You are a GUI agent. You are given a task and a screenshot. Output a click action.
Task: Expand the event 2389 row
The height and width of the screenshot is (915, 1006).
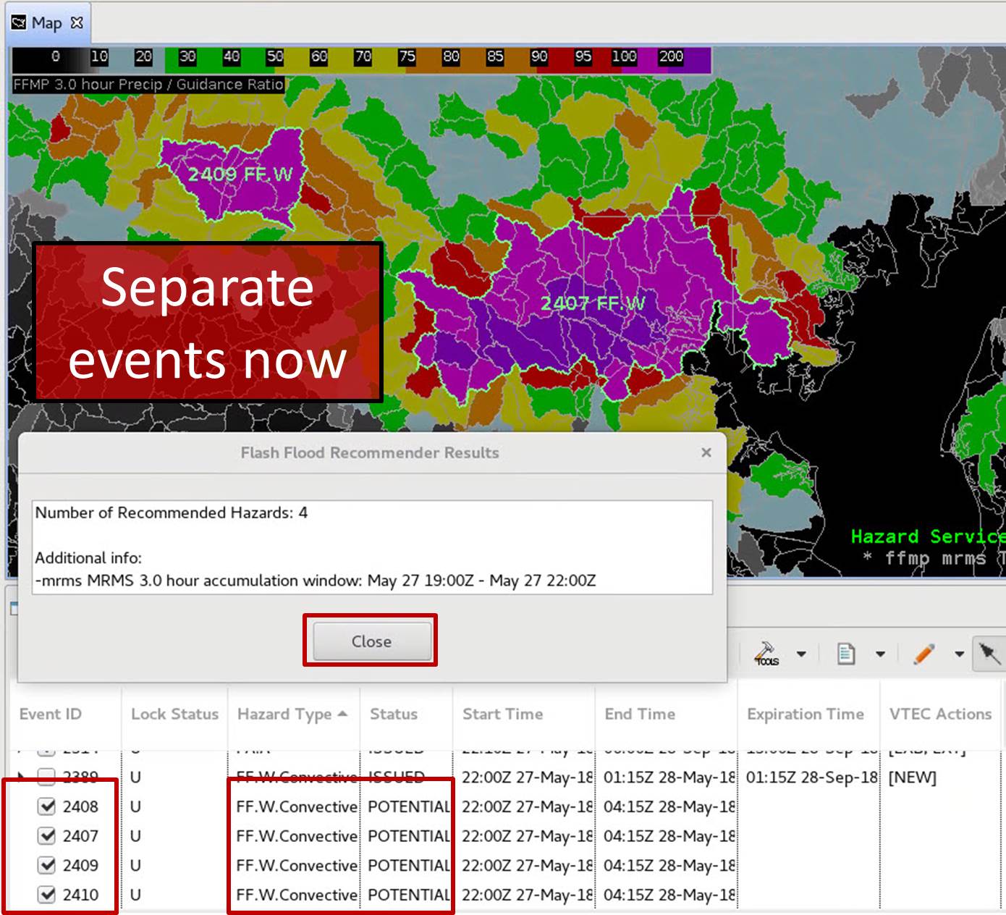coord(21,777)
